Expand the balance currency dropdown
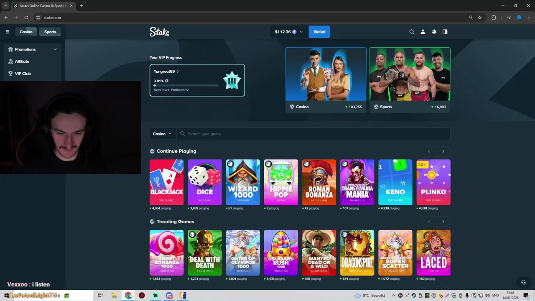Screen dimensions: 535x301 point(301,32)
